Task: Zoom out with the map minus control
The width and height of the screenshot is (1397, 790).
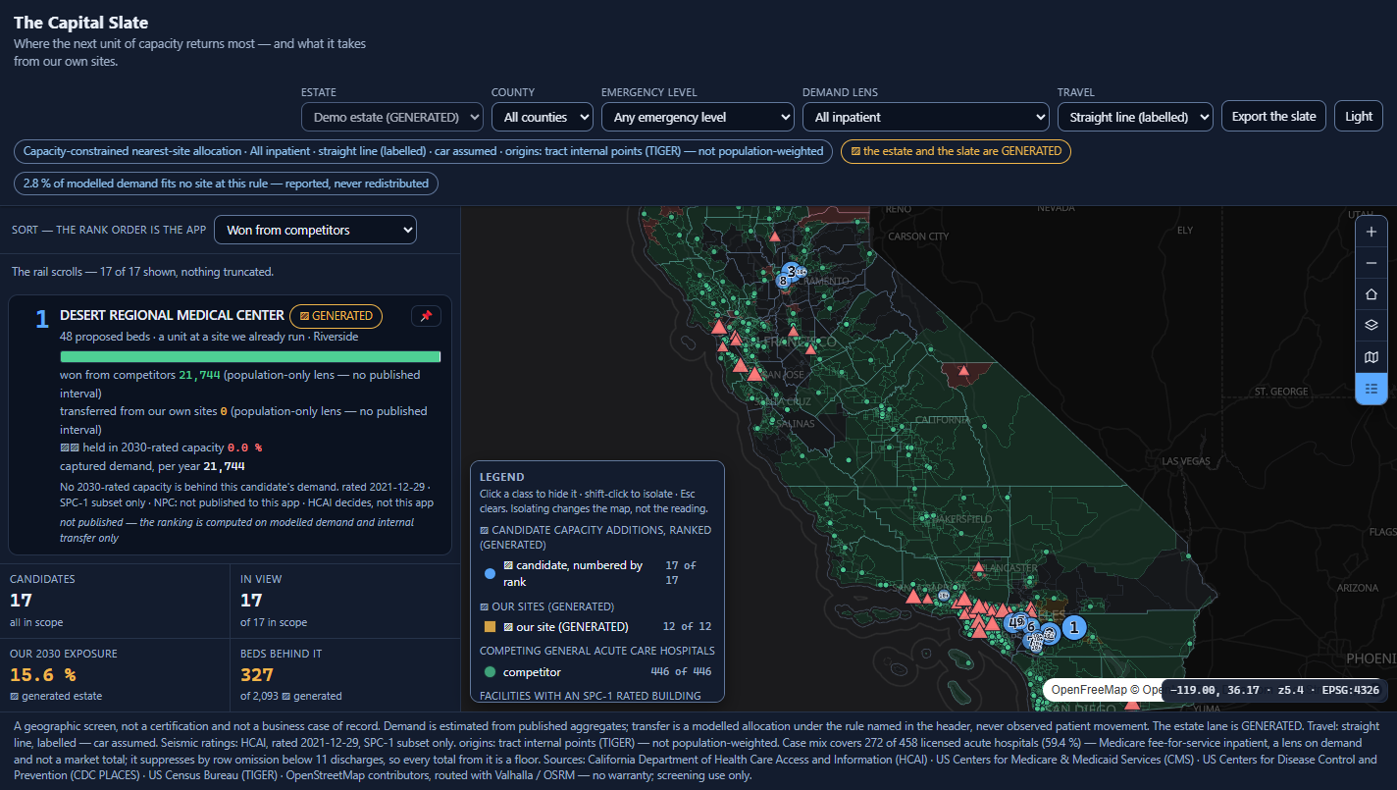Action: (x=1371, y=263)
